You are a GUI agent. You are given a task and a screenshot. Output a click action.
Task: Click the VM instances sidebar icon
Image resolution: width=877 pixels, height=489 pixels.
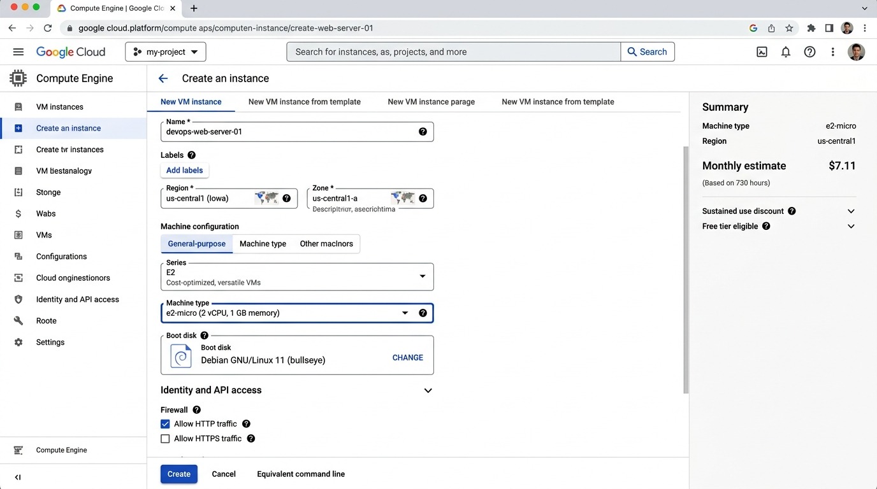pyautogui.click(x=18, y=107)
